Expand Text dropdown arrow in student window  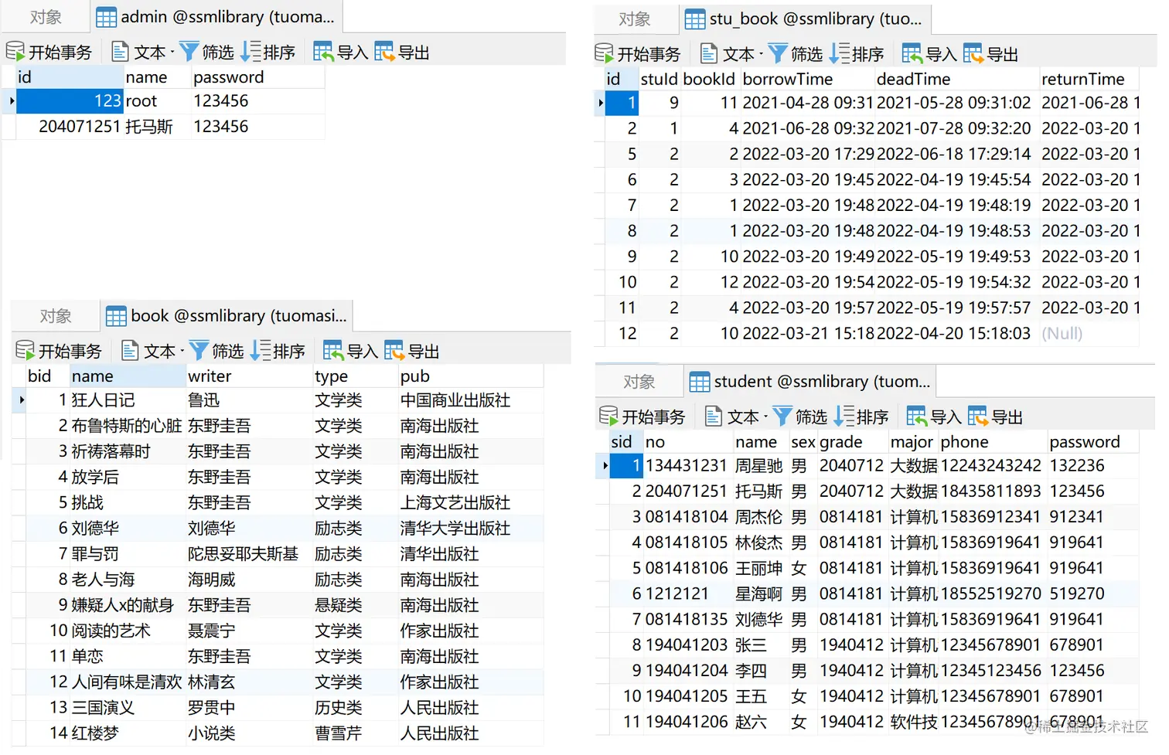(766, 417)
